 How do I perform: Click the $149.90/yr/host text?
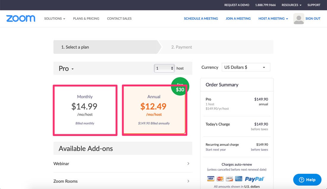point(217,109)
